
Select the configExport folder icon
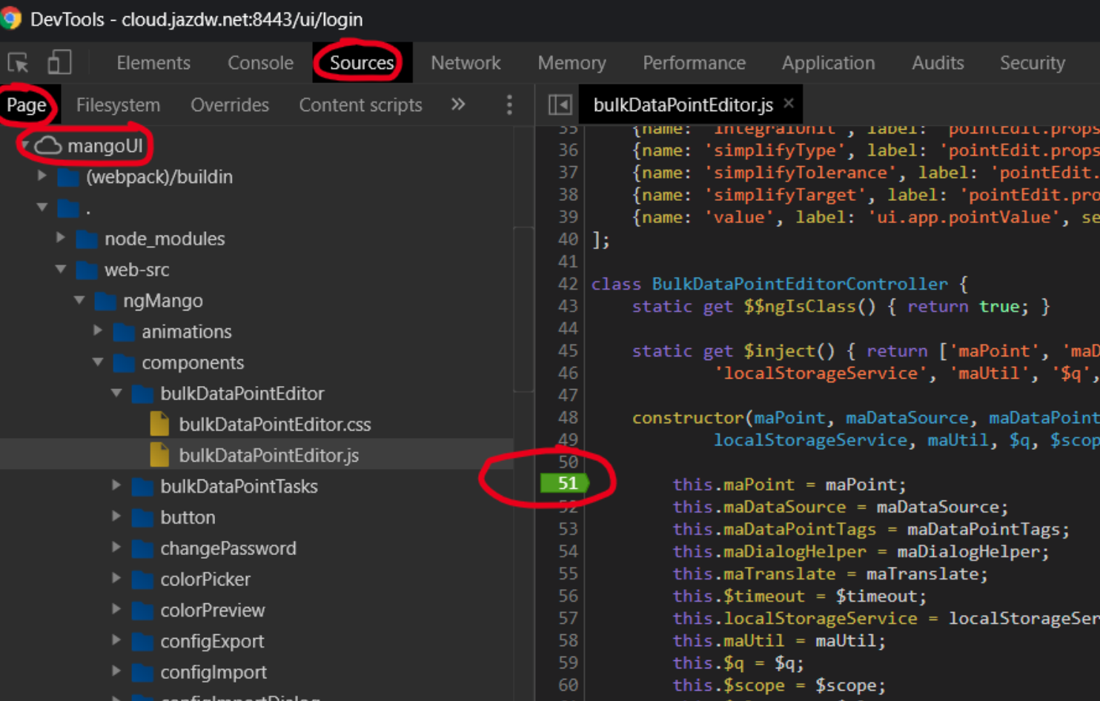coord(142,642)
